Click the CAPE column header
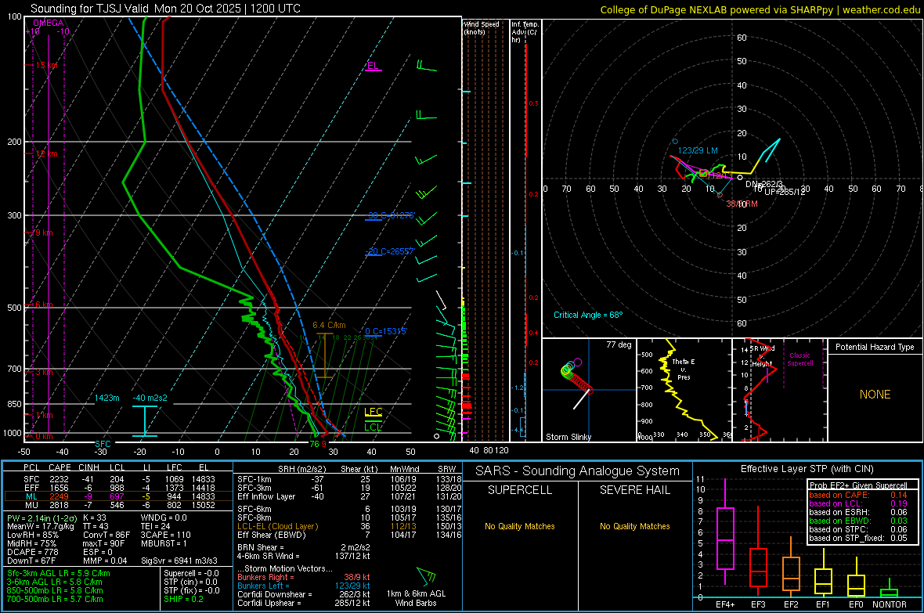Screen dimensions: 924x613 (x=60, y=467)
